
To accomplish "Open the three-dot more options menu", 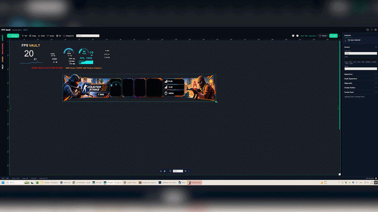I will coord(339,36).
